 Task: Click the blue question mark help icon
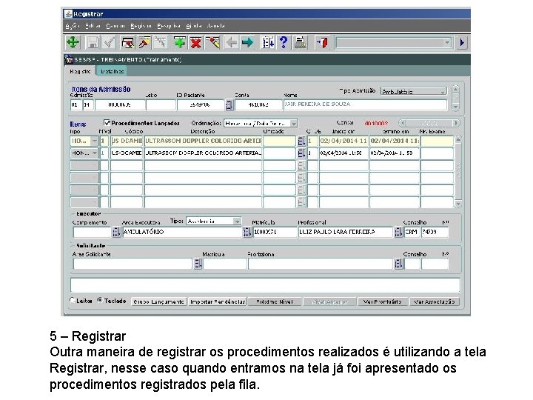tap(284, 43)
